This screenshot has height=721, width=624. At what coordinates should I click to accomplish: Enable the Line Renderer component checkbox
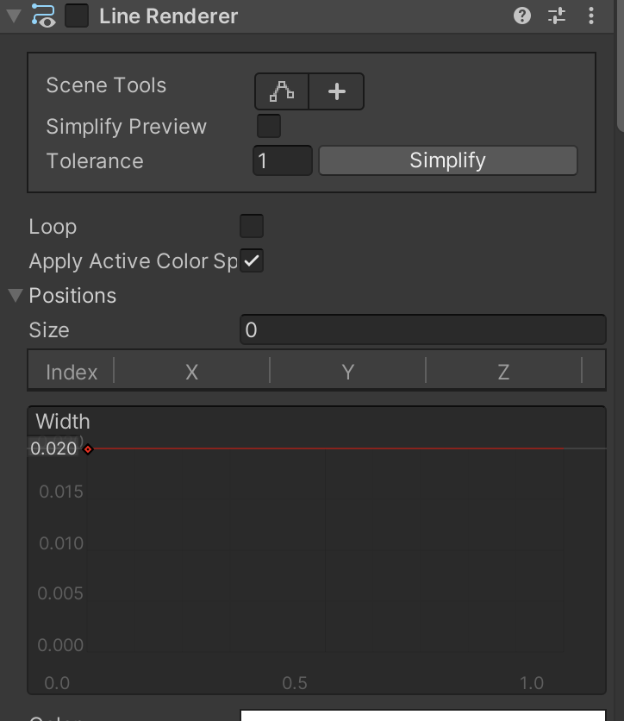[x=77, y=16]
